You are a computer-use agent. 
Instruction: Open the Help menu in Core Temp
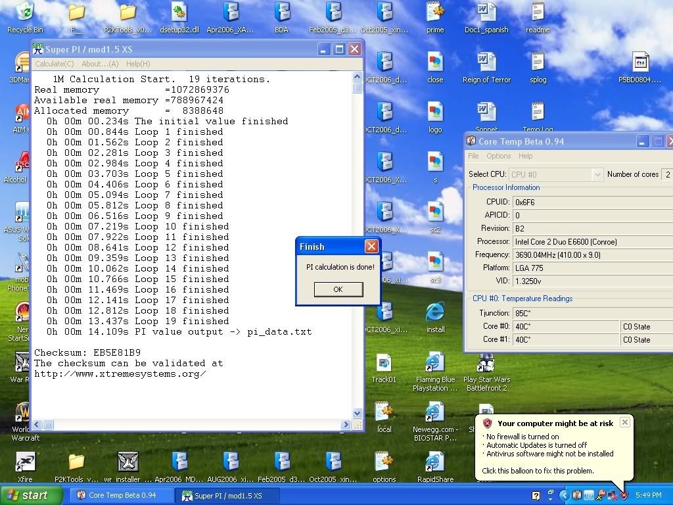point(525,156)
